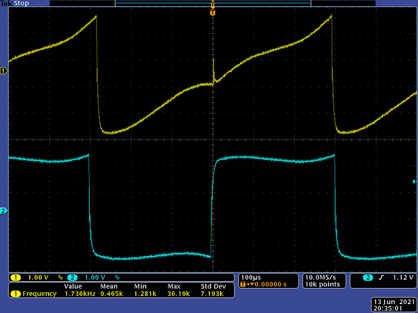Screen dimensions: 418x313
Task: Click the cyan channel 2 badge in scale readout
Action: click(72, 277)
